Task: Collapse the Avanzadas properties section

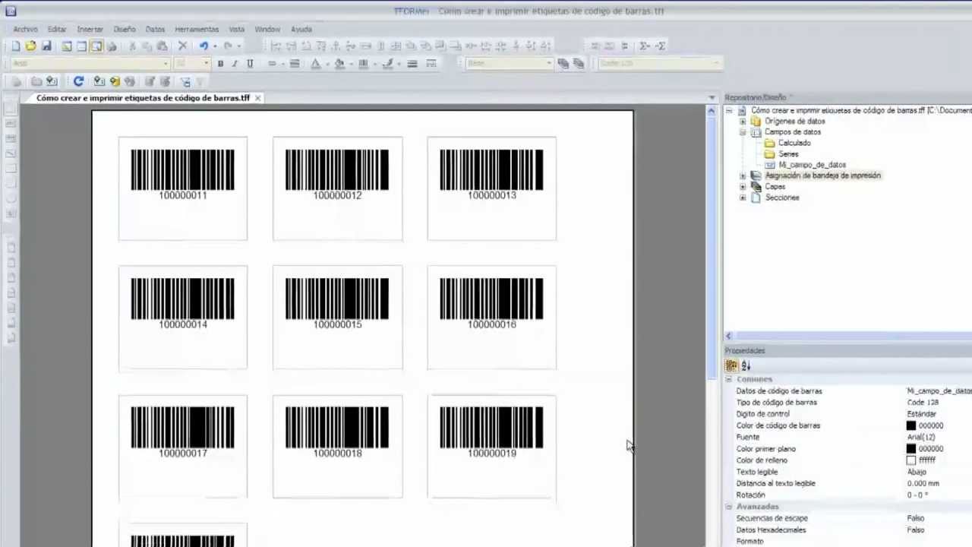Action: point(728,507)
